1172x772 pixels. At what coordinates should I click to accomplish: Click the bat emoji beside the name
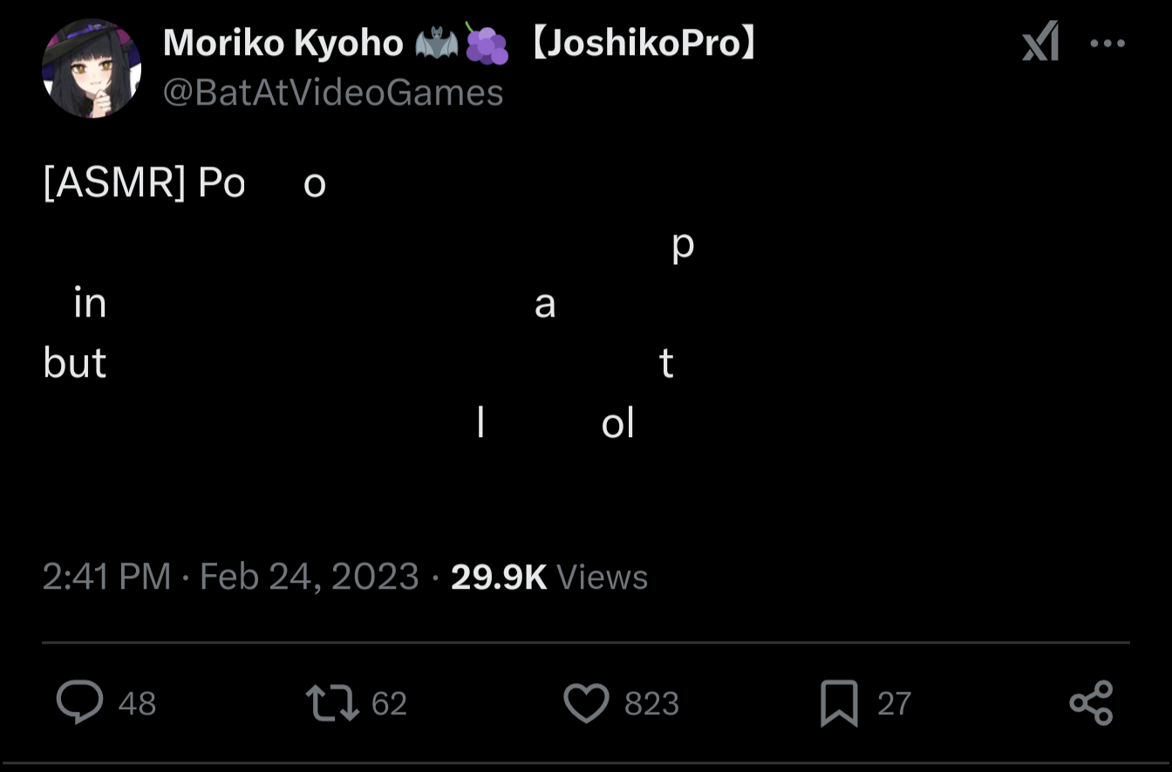click(x=438, y=43)
